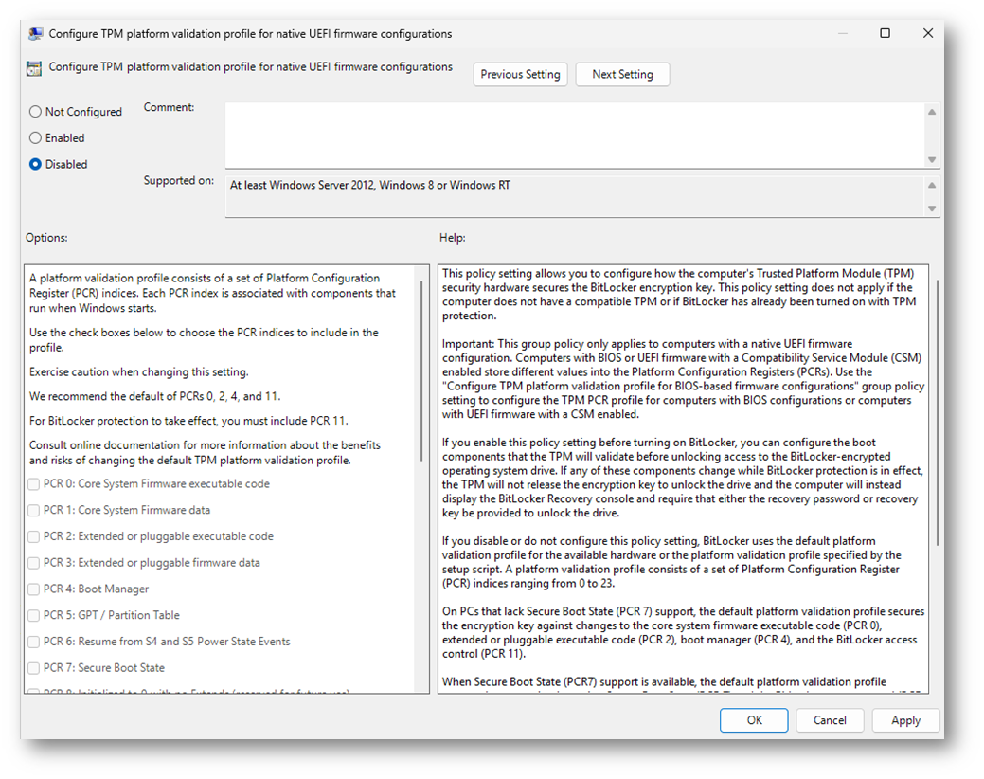Check PCR 0: Core System Firmware executable code
984x779 pixels.
click(x=34, y=484)
